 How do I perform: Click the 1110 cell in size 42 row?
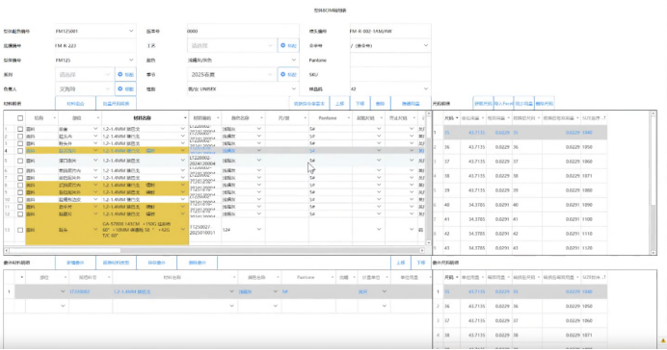(594, 234)
